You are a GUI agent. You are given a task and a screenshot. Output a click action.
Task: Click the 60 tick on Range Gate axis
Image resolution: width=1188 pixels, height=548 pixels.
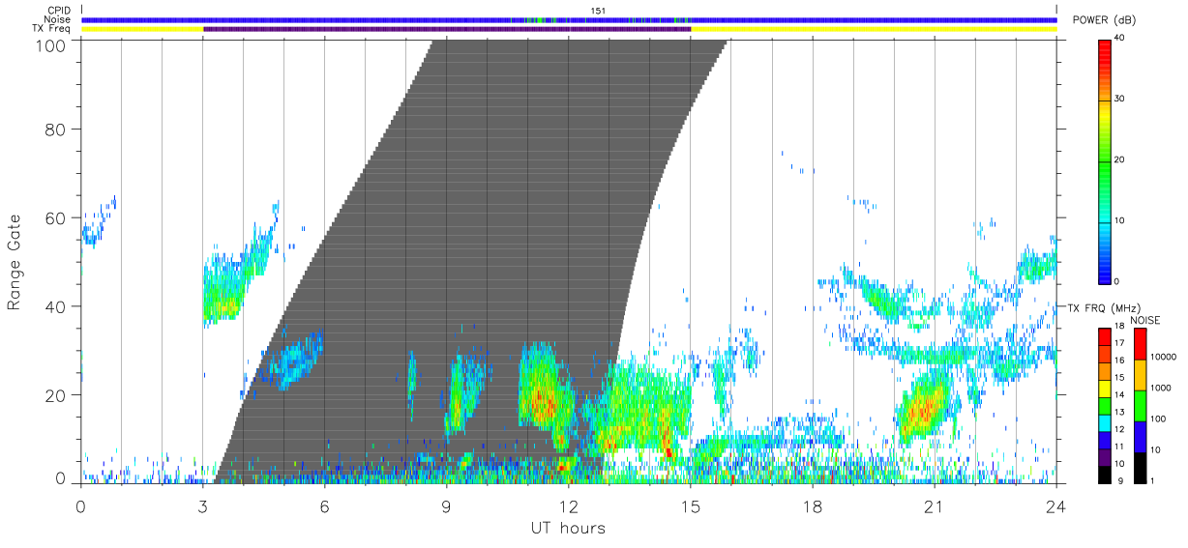point(56,217)
